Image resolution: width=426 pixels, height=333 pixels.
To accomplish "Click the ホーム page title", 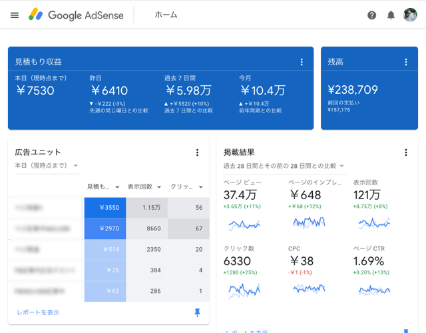I will [x=166, y=15].
